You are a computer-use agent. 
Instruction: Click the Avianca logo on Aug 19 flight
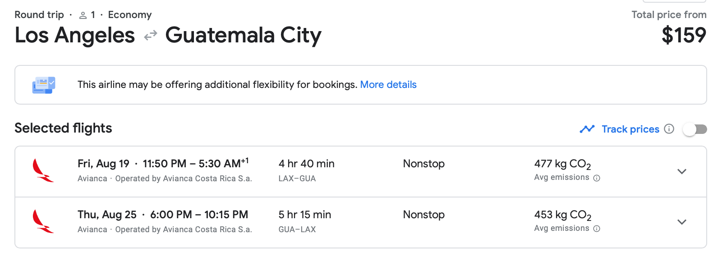(43, 171)
